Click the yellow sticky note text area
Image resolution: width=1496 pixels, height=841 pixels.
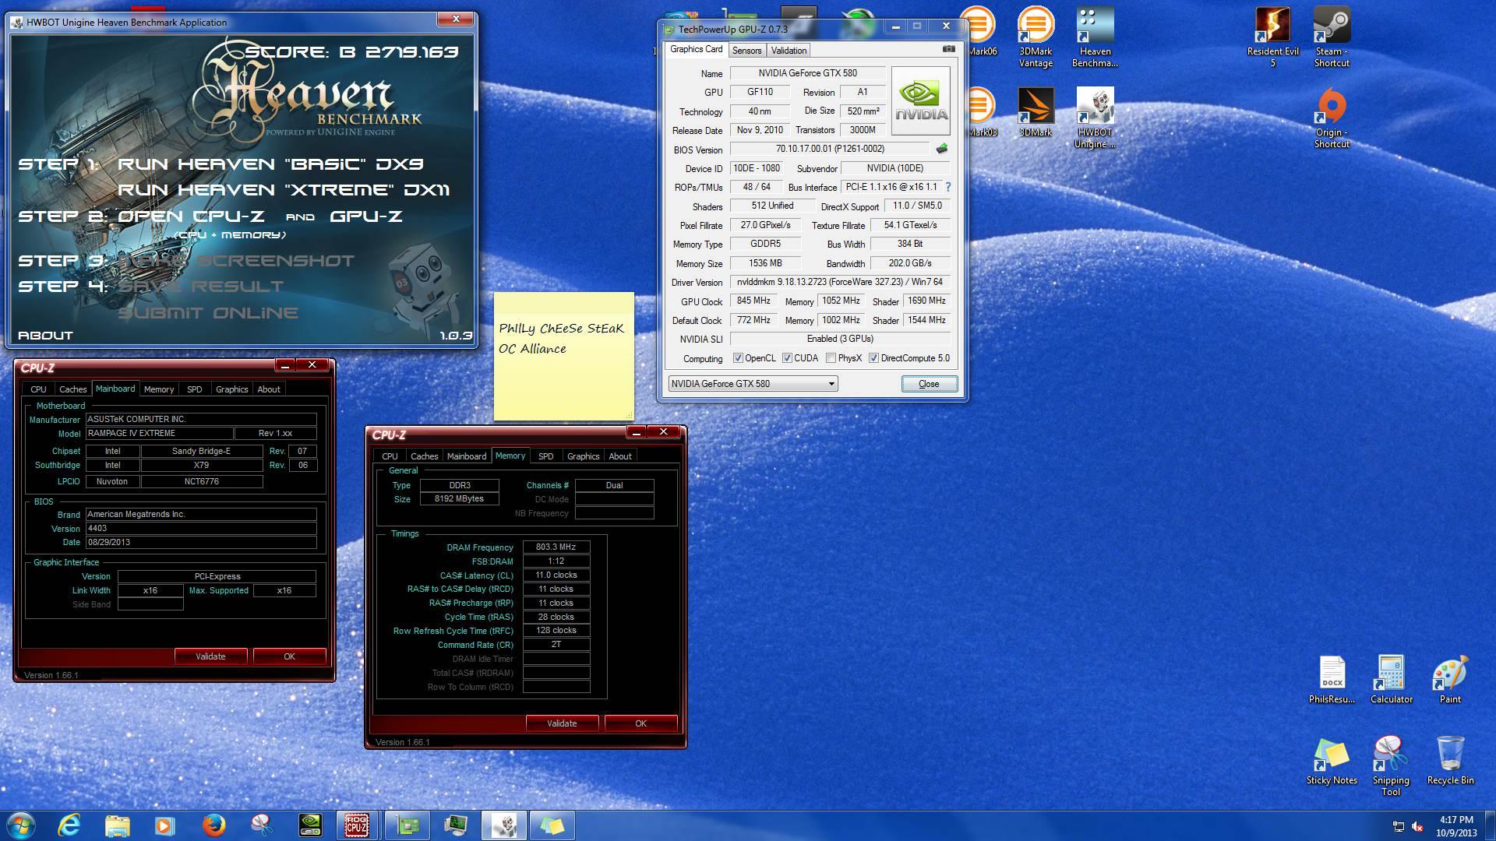563,357
